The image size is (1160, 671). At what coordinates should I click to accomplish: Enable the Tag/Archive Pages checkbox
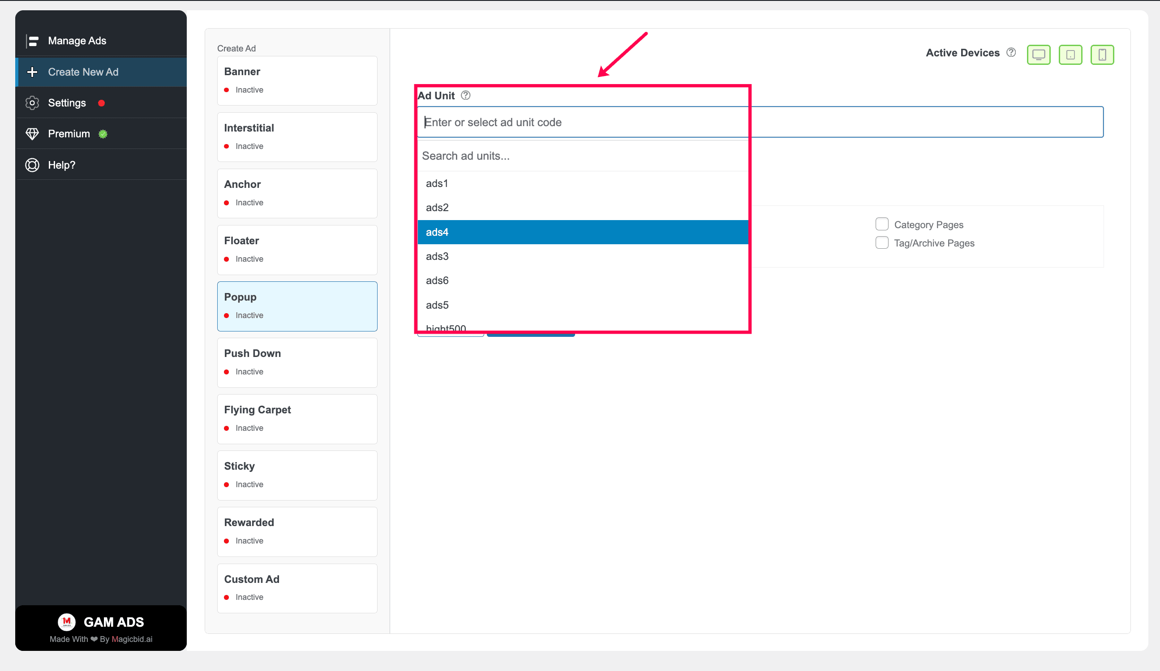pos(882,242)
